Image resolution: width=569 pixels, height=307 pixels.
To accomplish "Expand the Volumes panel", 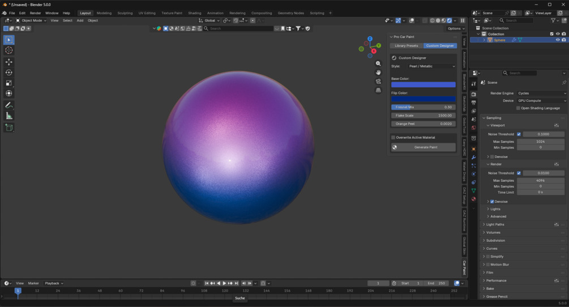I will point(493,233).
